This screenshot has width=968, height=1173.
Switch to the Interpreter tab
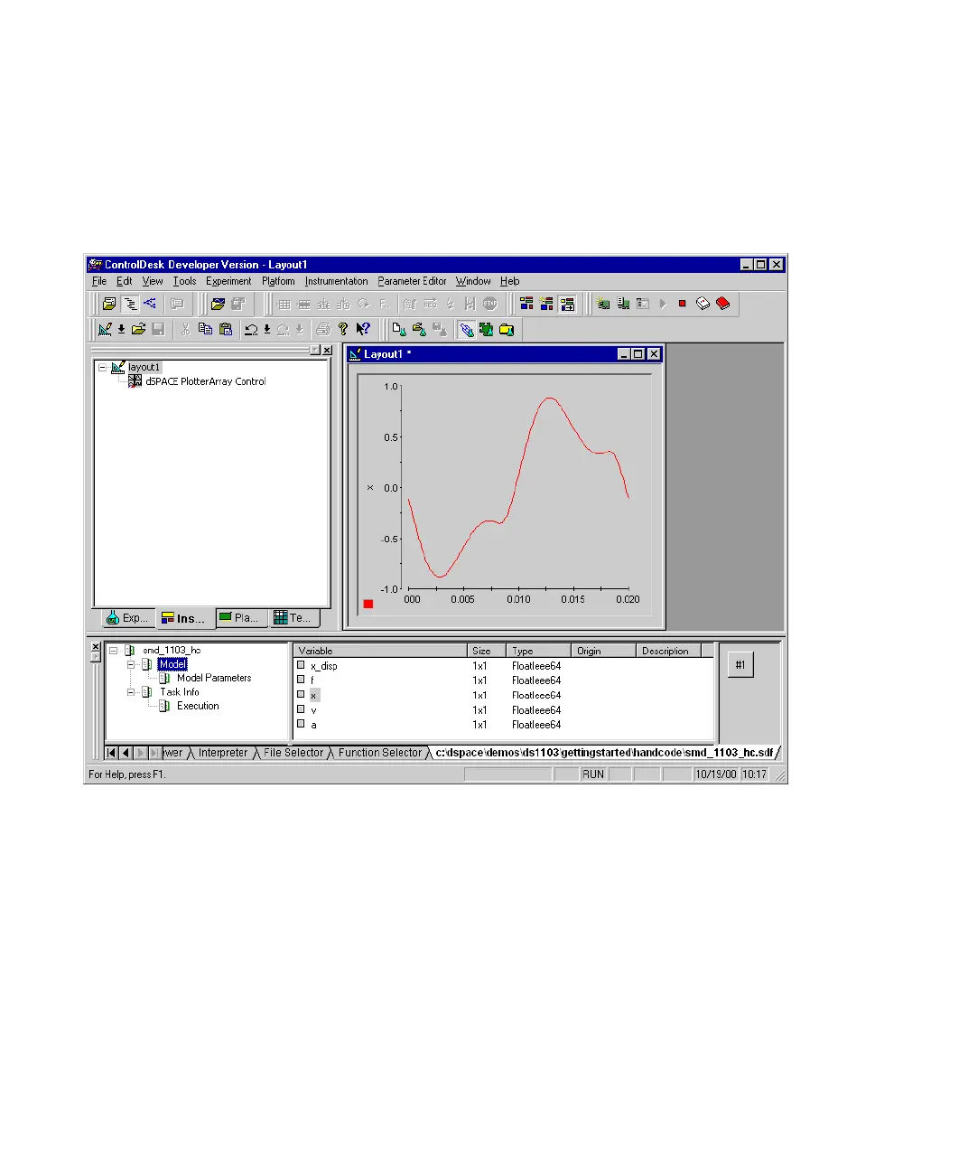tap(222, 753)
